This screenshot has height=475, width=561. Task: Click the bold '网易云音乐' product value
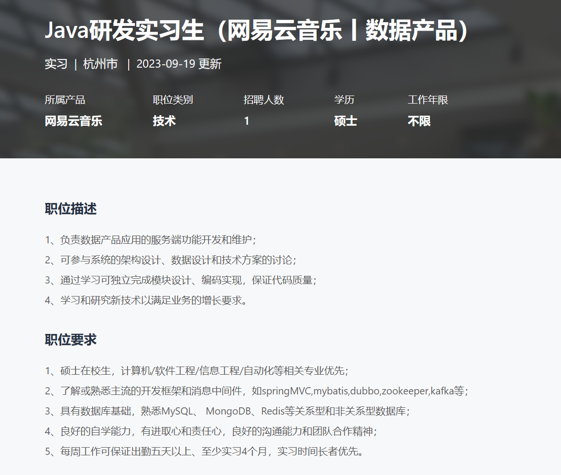tap(73, 121)
